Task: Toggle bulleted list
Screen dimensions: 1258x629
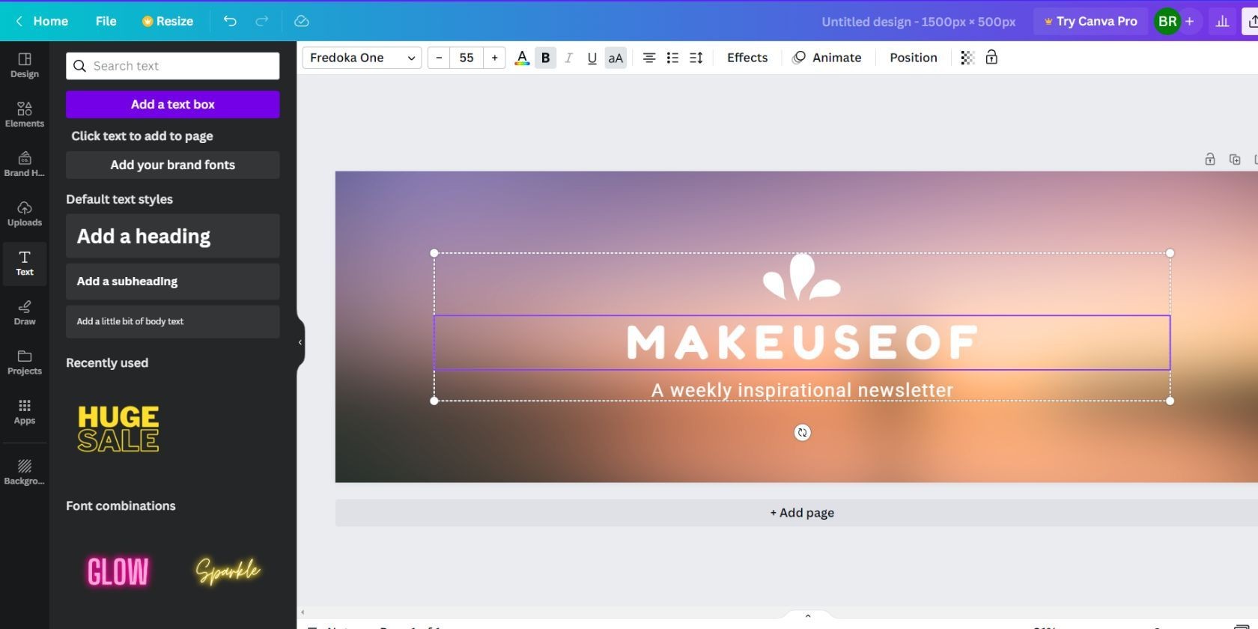Action: tap(672, 58)
